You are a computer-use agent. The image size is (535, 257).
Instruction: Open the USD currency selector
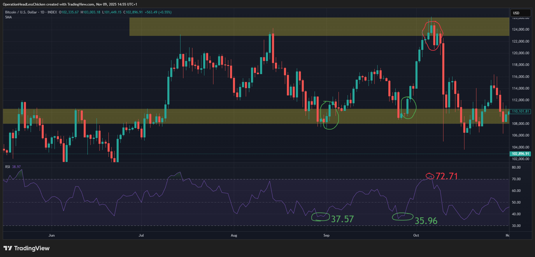point(520,13)
